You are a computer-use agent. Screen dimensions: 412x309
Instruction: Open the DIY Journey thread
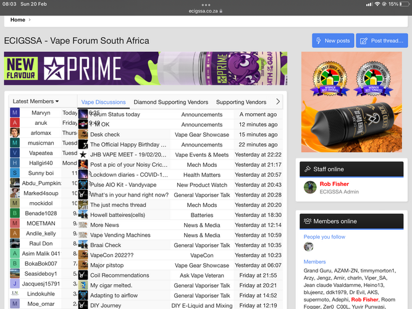pyautogui.click(x=106, y=305)
